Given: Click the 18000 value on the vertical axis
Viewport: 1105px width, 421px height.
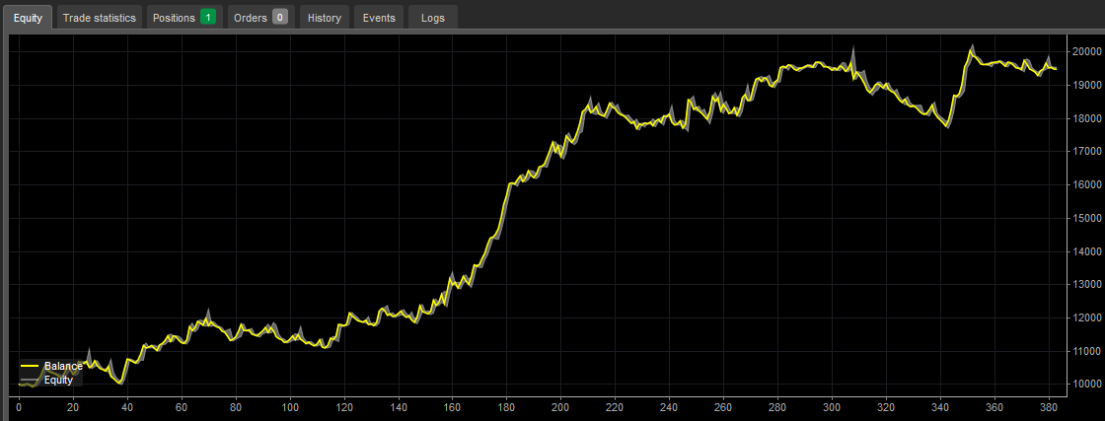Looking at the screenshot, I should 1085,118.
